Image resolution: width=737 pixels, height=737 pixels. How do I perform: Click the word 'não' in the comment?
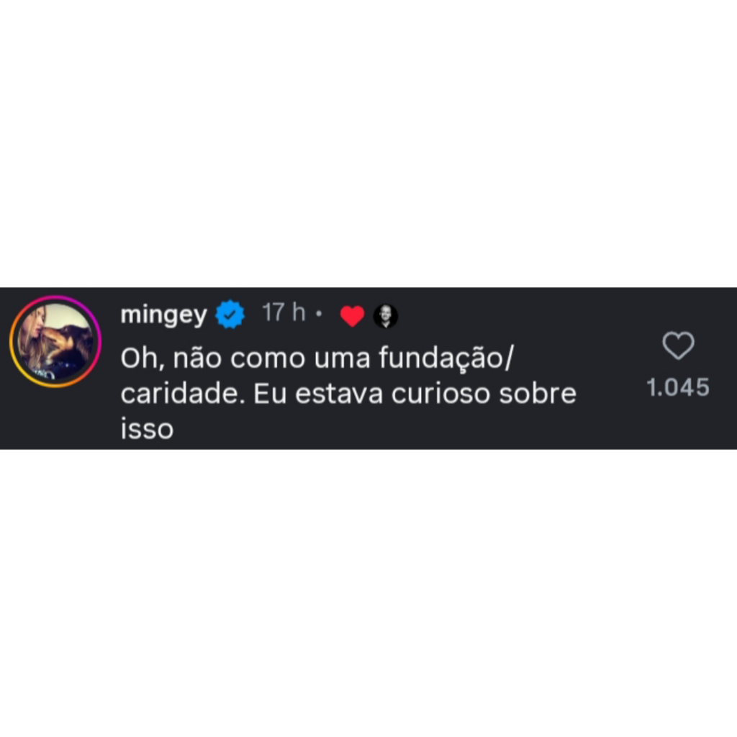pyautogui.click(x=197, y=358)
